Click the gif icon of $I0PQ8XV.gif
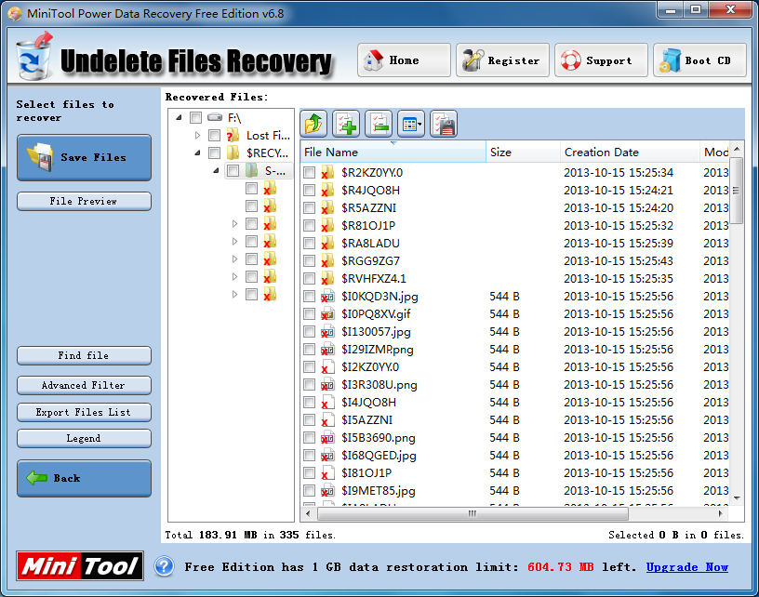759x597 pixels. 327,314
